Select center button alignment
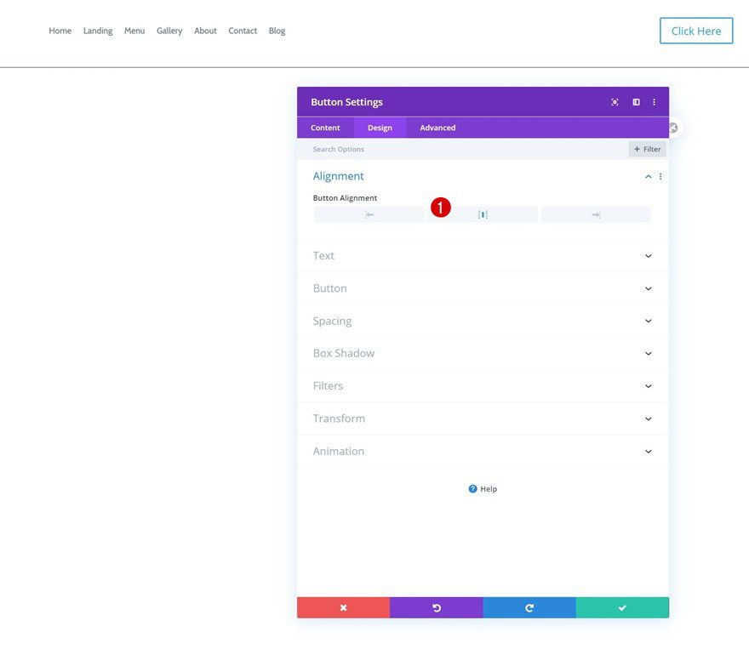Viewport: 749px width, 649px height. click(x=483, y=214)
